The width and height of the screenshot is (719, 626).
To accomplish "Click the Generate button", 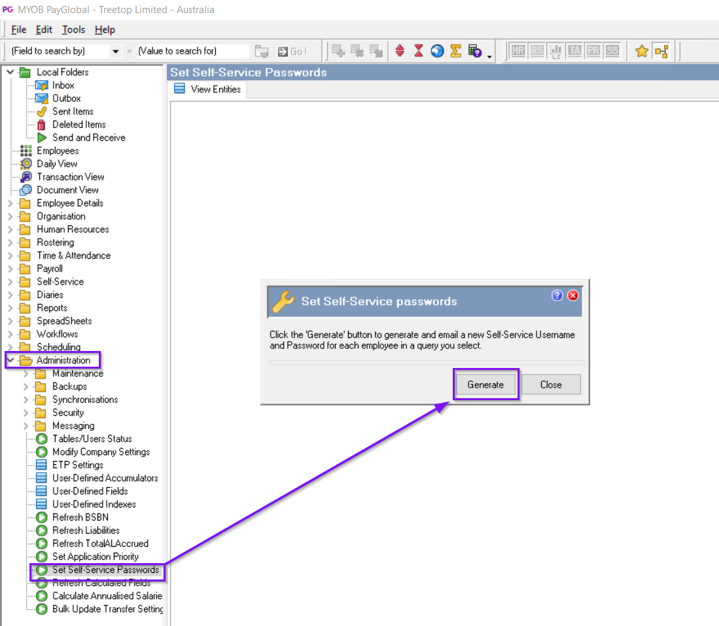I will point(485,384).
